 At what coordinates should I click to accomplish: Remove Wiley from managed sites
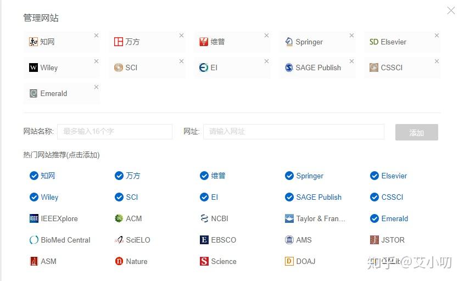click(96, 61)
